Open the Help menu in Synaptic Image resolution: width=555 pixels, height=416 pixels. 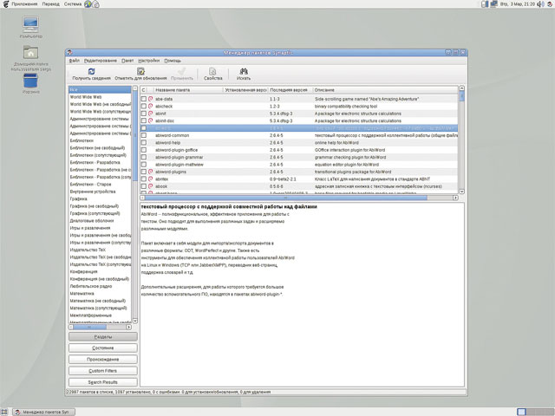coord(173,61)
